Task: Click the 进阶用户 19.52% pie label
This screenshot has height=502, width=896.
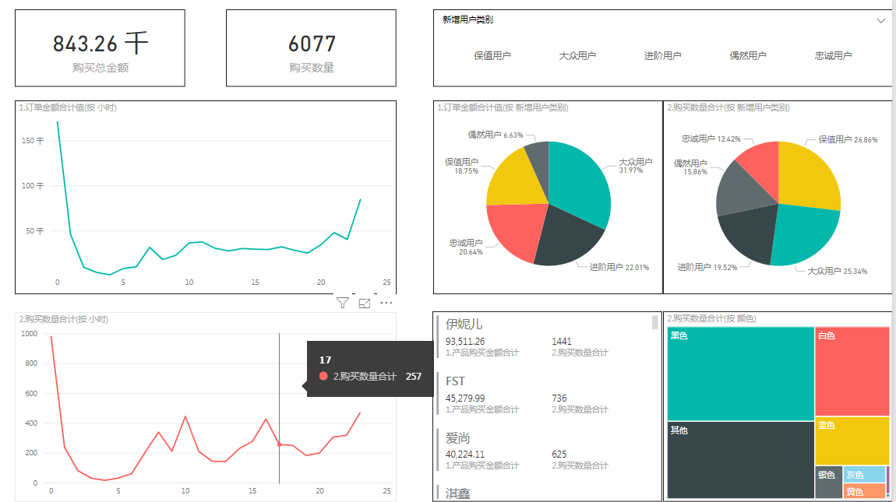Action: (707, 267)
